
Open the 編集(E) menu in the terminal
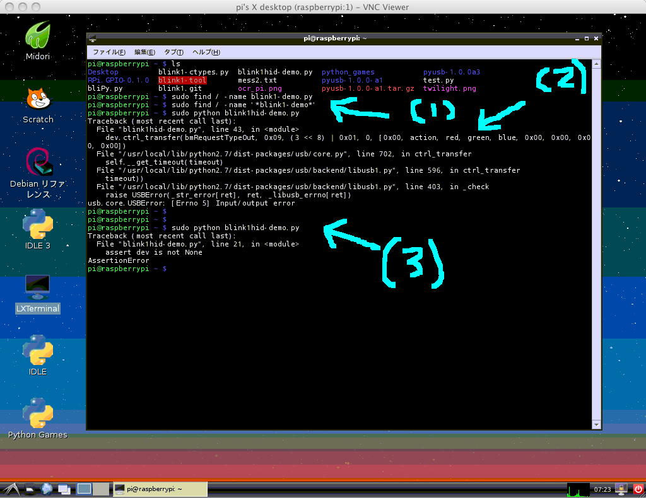(144, 52)
